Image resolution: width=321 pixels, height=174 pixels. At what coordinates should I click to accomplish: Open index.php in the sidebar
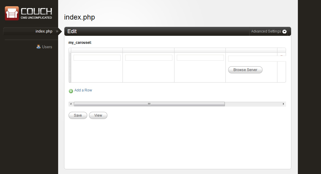pyautogui.click(x=44, y=31)
